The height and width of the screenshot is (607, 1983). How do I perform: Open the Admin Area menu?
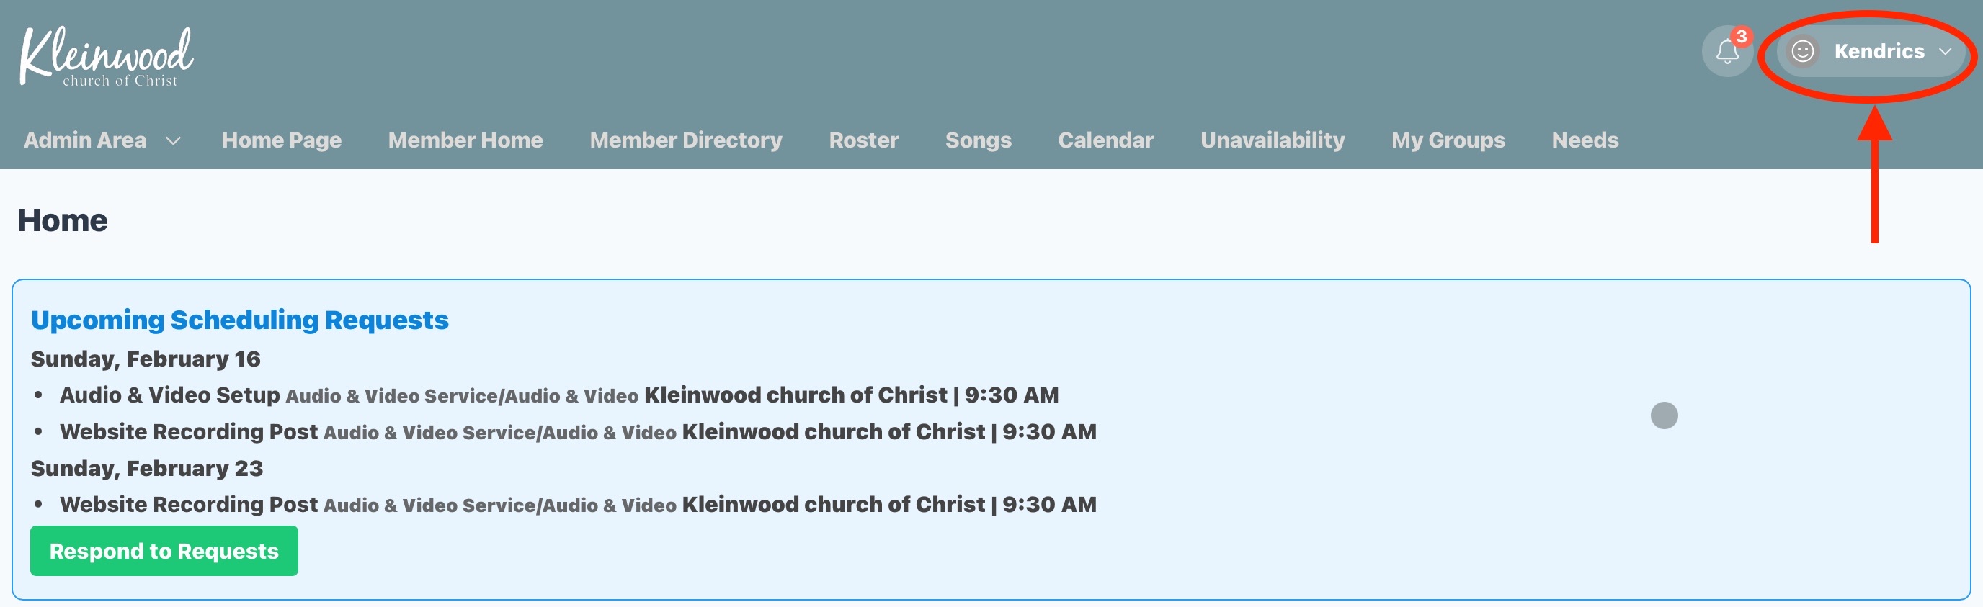click(x=86, y=140)
